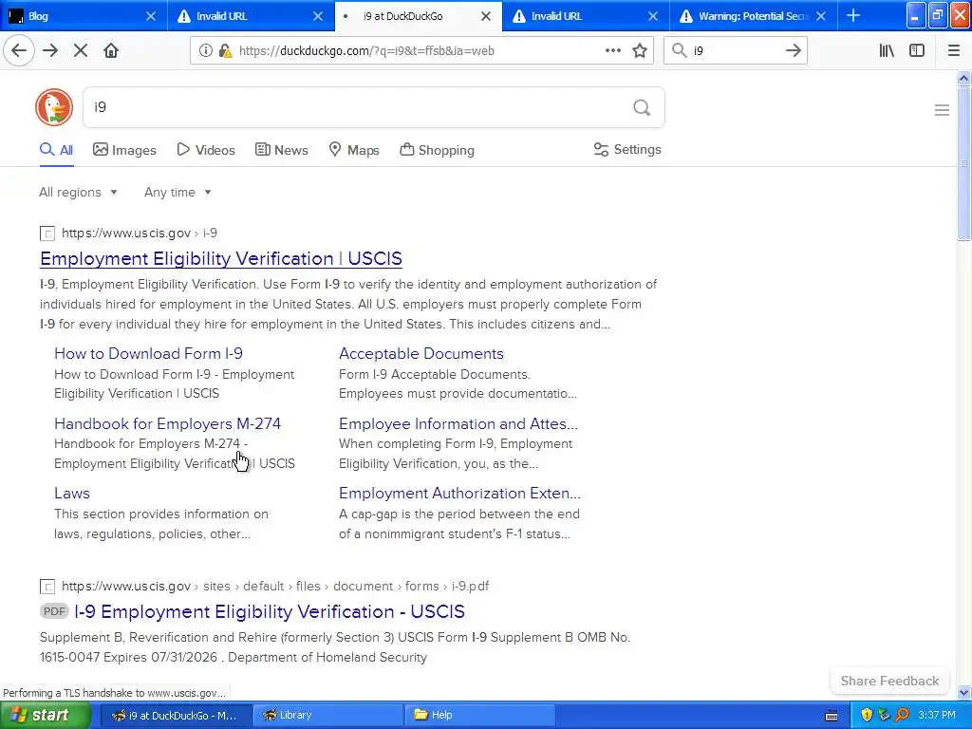This screenshot has height=729, width=972.
Task: Open DuckDuckGo side menu hamburger
Action: tap(942, 110)
